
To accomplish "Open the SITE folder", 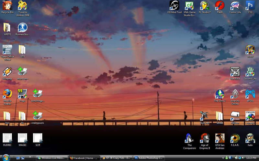I will (x=22, y=51).
